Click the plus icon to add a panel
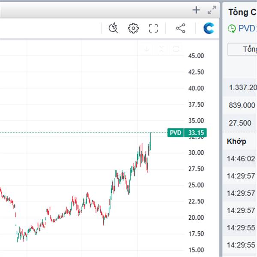This screenshot has width=257, height=257. (196, 10)
